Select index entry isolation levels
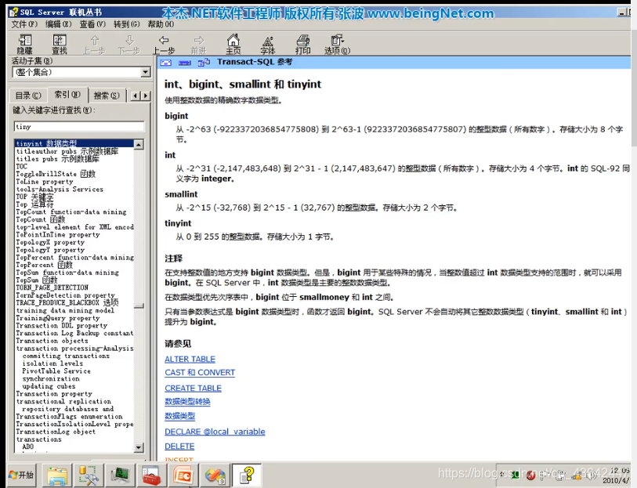637x488 pixels. point(52,363)
